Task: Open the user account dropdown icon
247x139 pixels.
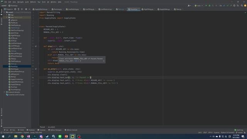Action: tap(189, 6)
